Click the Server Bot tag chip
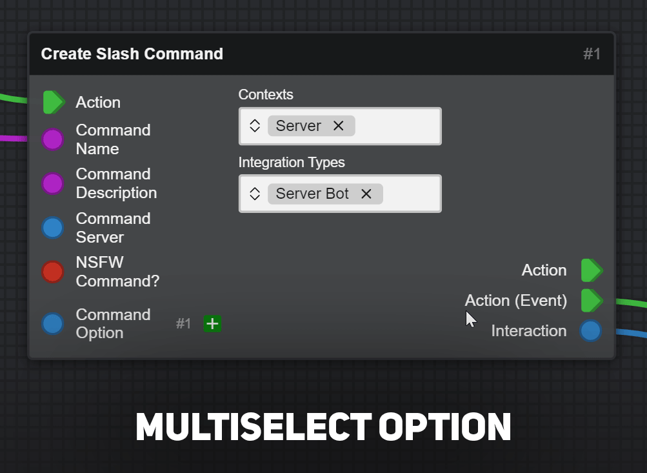 pyautogui.click(x=312, y=194)
